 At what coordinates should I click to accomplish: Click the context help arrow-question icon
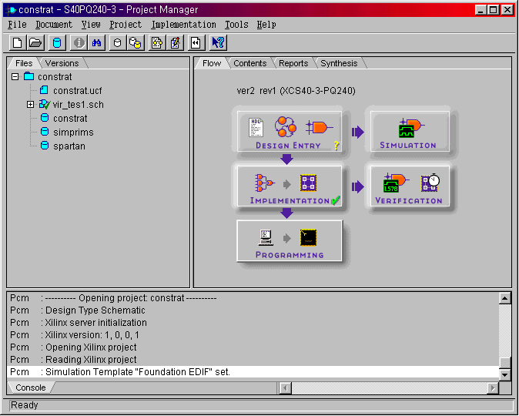pos(218,42)
